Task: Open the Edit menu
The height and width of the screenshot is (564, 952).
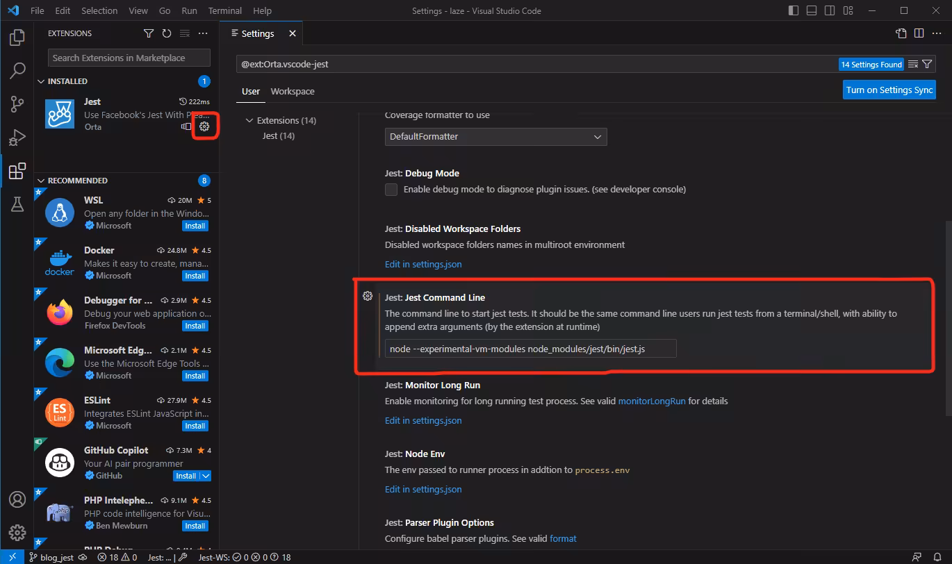Action: click(63, 10)
